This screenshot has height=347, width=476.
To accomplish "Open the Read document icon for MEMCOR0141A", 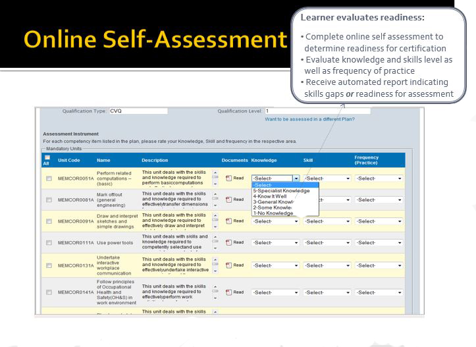I will click(228, 292).
